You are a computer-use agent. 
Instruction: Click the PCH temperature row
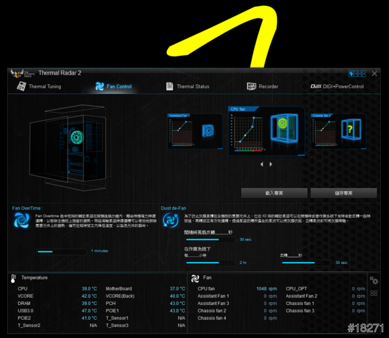click(145, 303)
